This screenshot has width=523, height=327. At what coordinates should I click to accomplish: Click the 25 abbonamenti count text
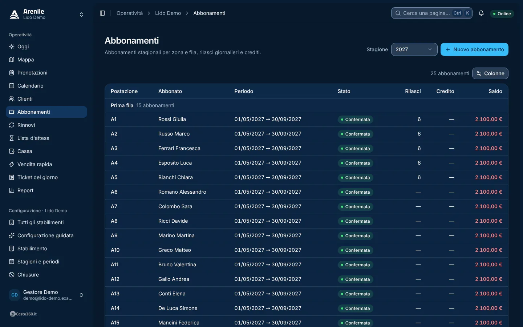(450, 73)
